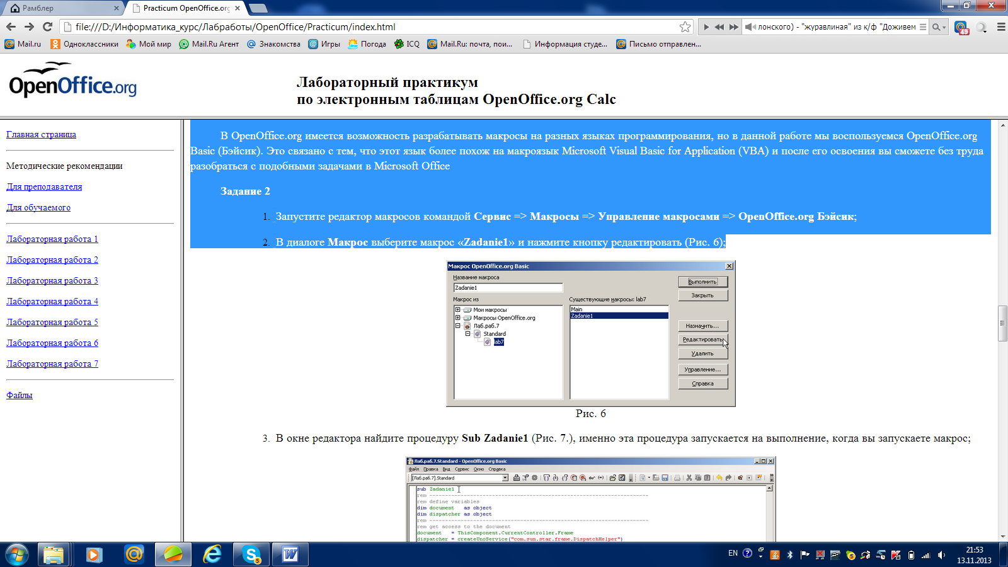Open Лабораторная работа 3
The width and height of the screenshot is (1008, 567).
click(52, 280)
